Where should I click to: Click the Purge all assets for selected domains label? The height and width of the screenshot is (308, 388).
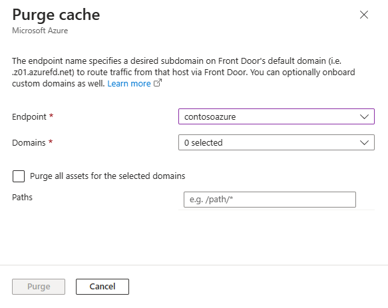click(108, 176)
